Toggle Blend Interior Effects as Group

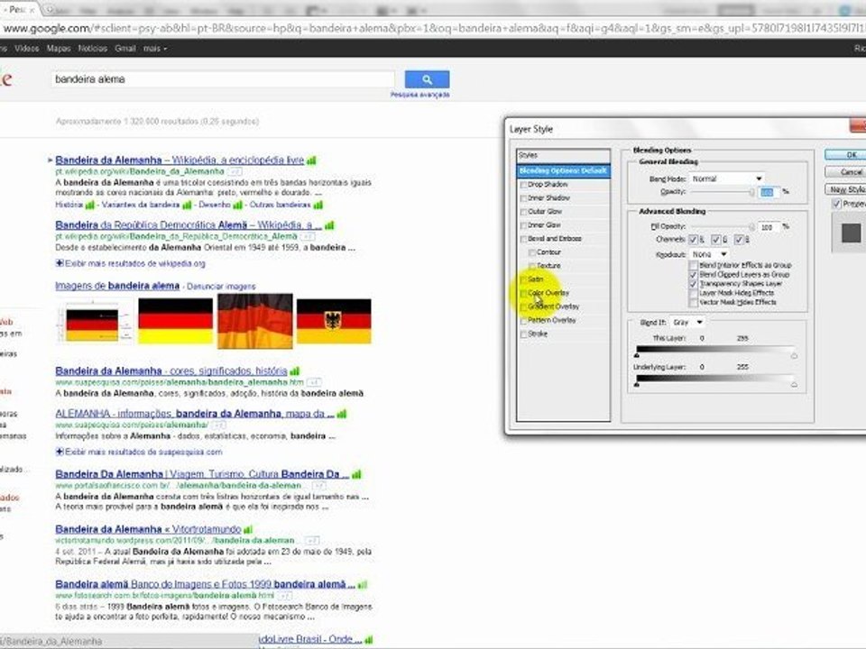coord(693,265)
